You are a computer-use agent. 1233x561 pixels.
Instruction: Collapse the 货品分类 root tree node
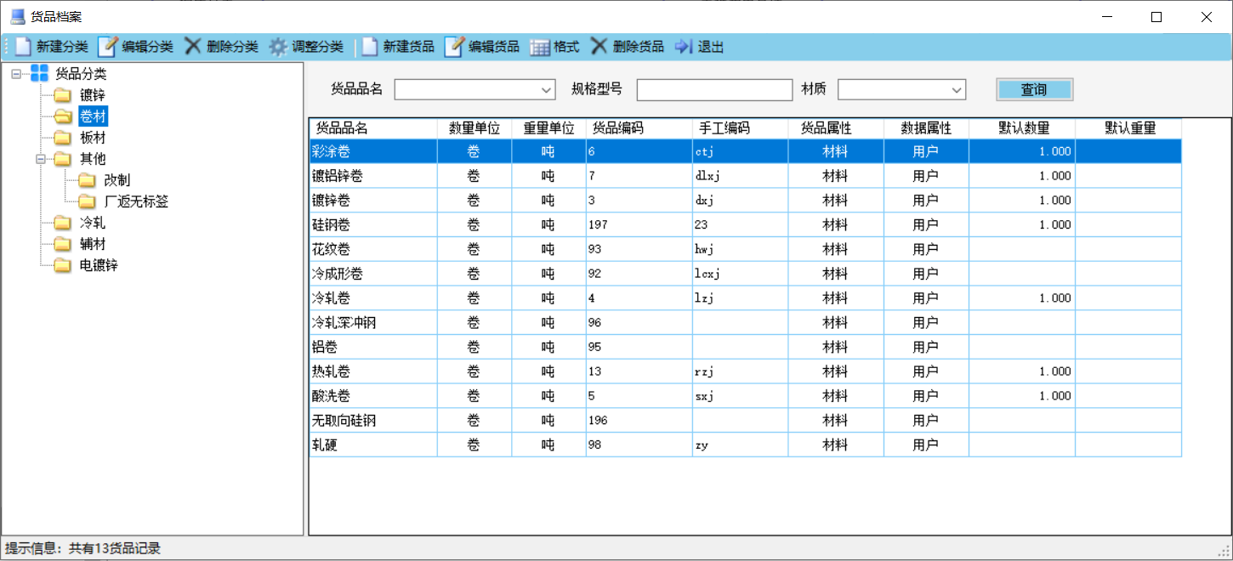pos(16,74)
